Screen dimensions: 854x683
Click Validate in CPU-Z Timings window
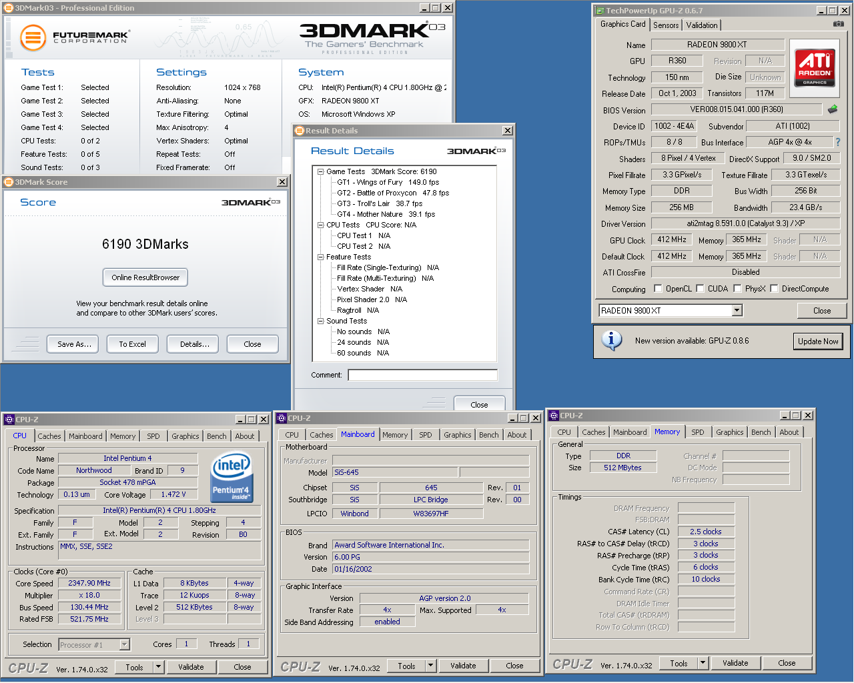735,663
